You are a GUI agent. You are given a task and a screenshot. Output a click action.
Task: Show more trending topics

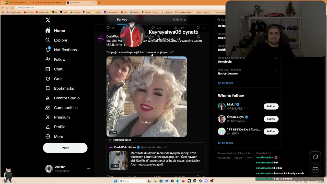tap(225, 83)
